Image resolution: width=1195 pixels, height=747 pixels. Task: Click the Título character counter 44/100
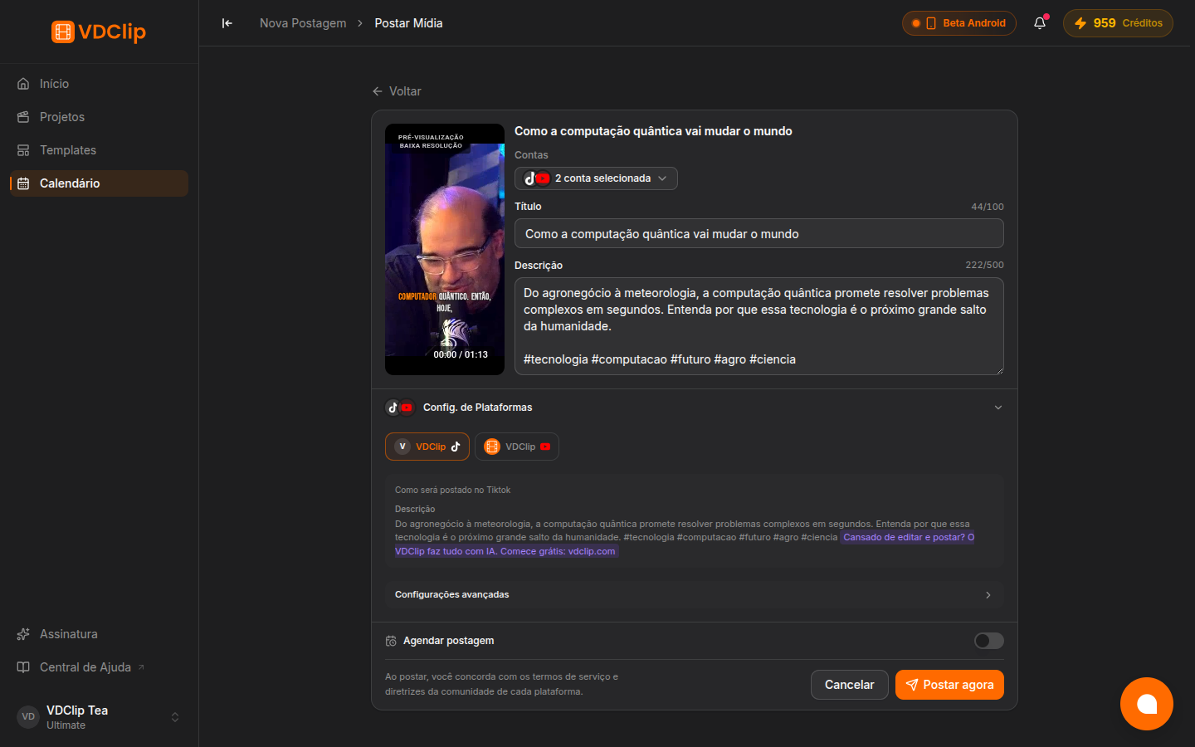988,207
